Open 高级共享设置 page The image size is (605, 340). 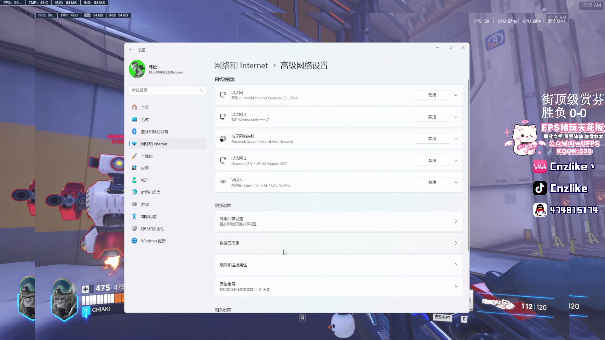tap(339, 221)
